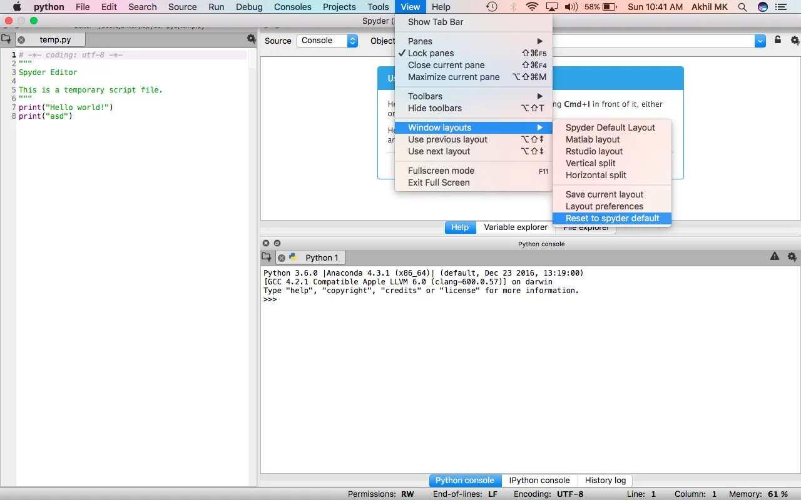Viewport: 801px width, 500px height.
Task: Choose Maximize current pane
Action: click(474, 77)
